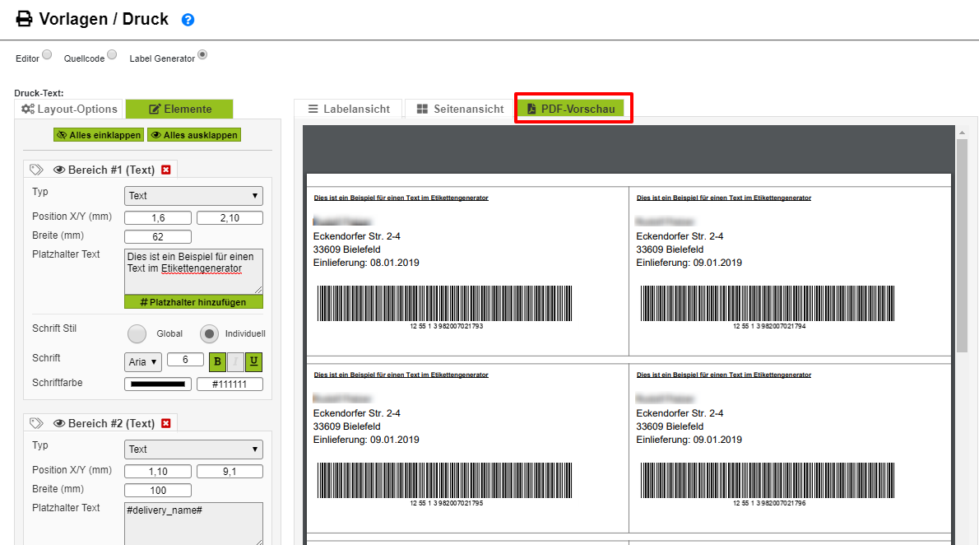Viewport: 979px width, 545px height.
Task: Open the Seitenansicht tab
Action: point(460,109)
